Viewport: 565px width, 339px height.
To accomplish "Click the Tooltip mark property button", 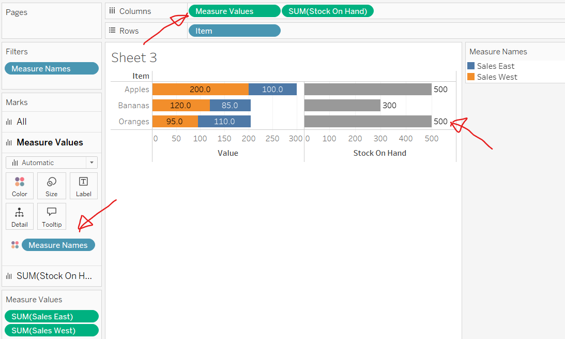I will point(52,216).
